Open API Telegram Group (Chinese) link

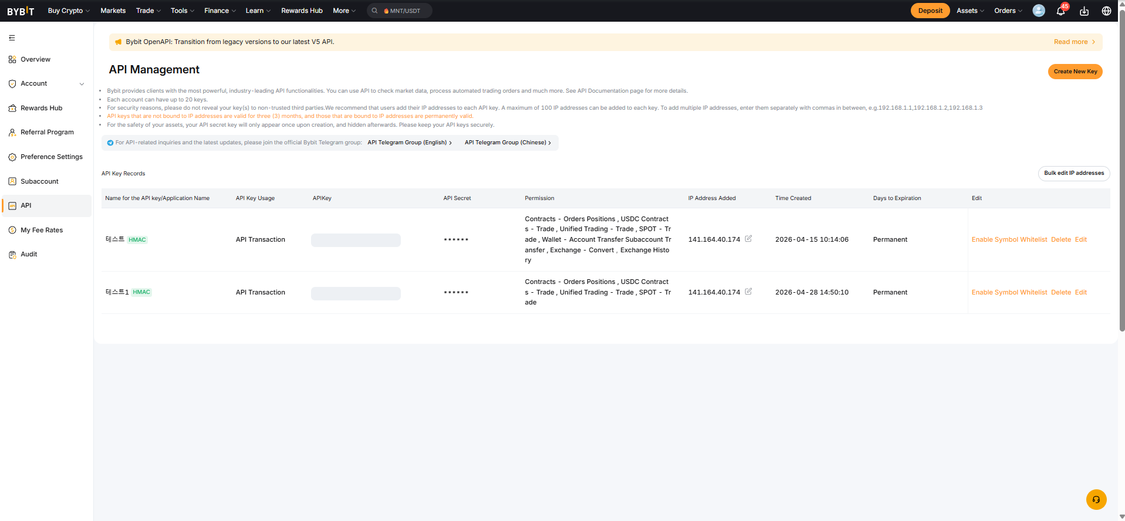click(x=508, y=143)
